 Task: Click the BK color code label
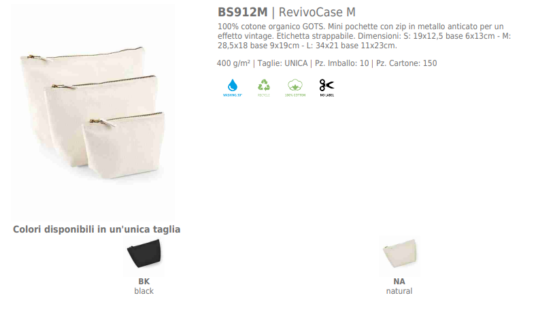tap(144, 282)
